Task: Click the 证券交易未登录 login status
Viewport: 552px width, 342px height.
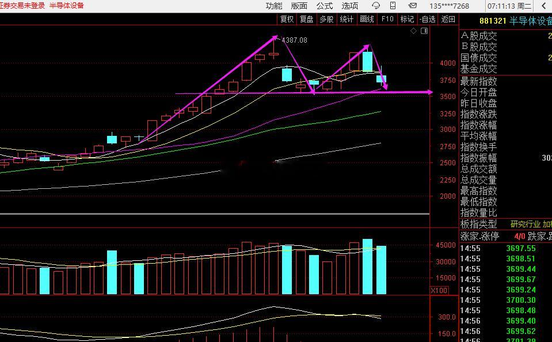Action: point(22,5)
